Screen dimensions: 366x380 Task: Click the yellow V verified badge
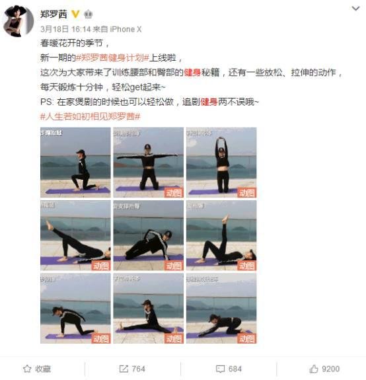(75, 15)
